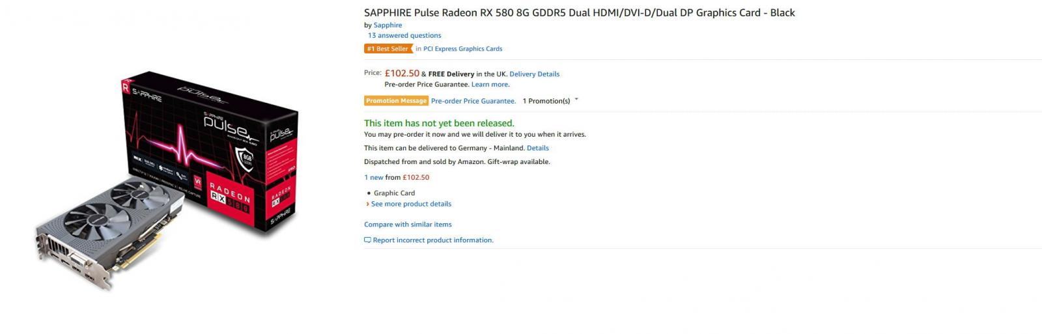Go to PCI Express Graphics Cards category
The image size is (1042, 334).
tap(462, 49)
